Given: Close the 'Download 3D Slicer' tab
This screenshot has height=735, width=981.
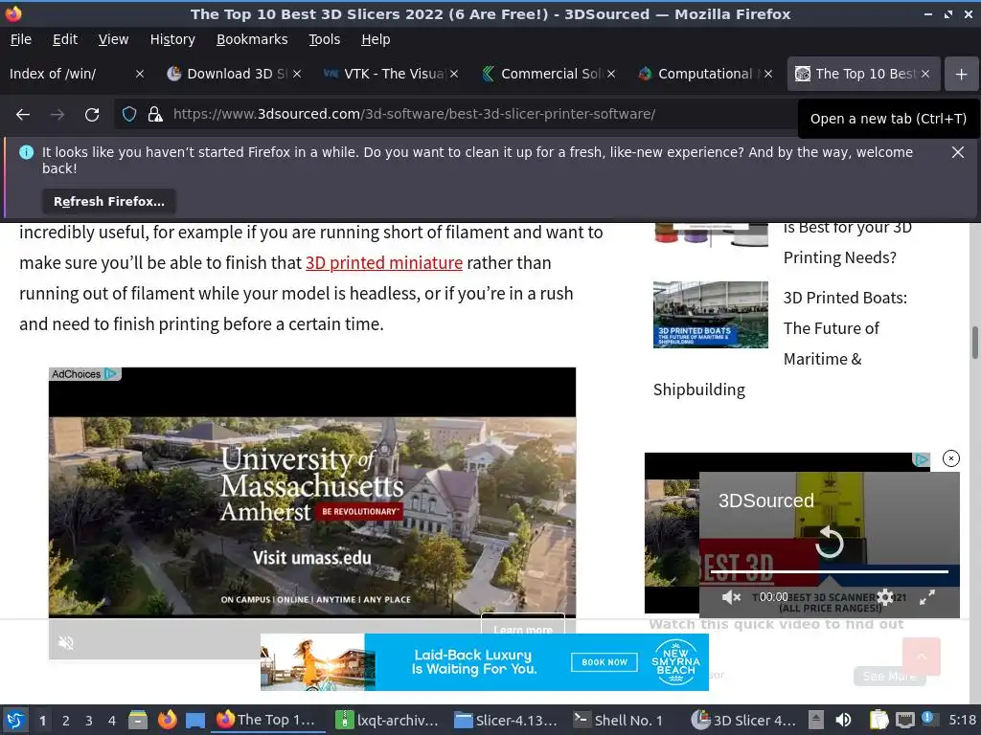Looking at the screenshot, I should (x=297, y=74).
